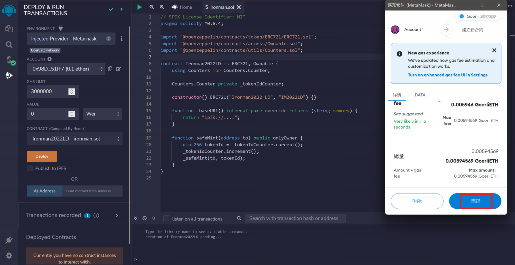
Task: Close the ironman.sol editor tab
Action: pos(239,7)
